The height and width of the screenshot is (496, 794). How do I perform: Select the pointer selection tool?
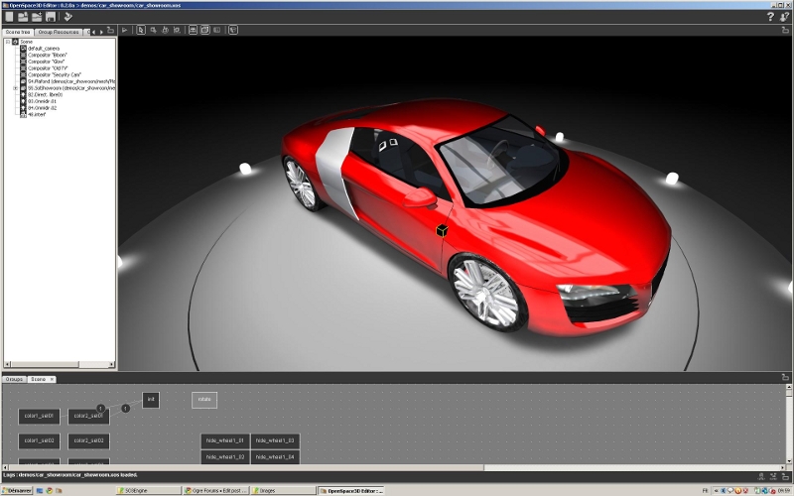tap(140, 30)
